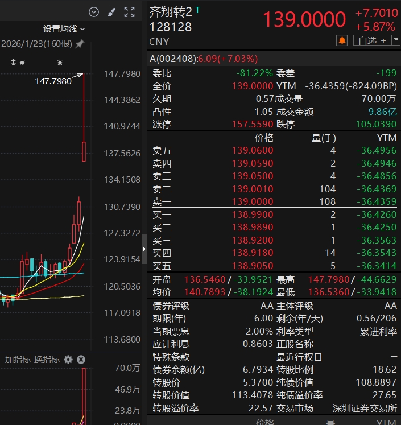Select 卖二 price 139.0010
Viewport: 401px width, 425px height.
(253, 189)
